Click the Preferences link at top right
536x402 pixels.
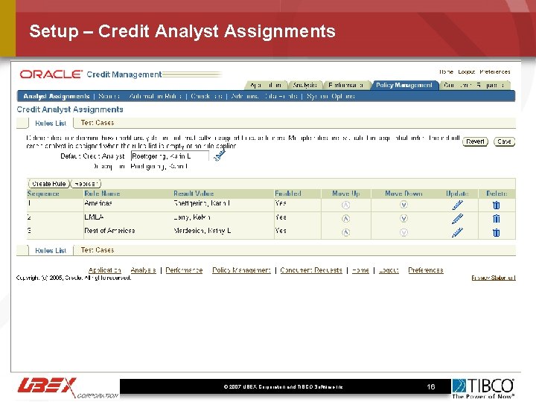point(494,71)
